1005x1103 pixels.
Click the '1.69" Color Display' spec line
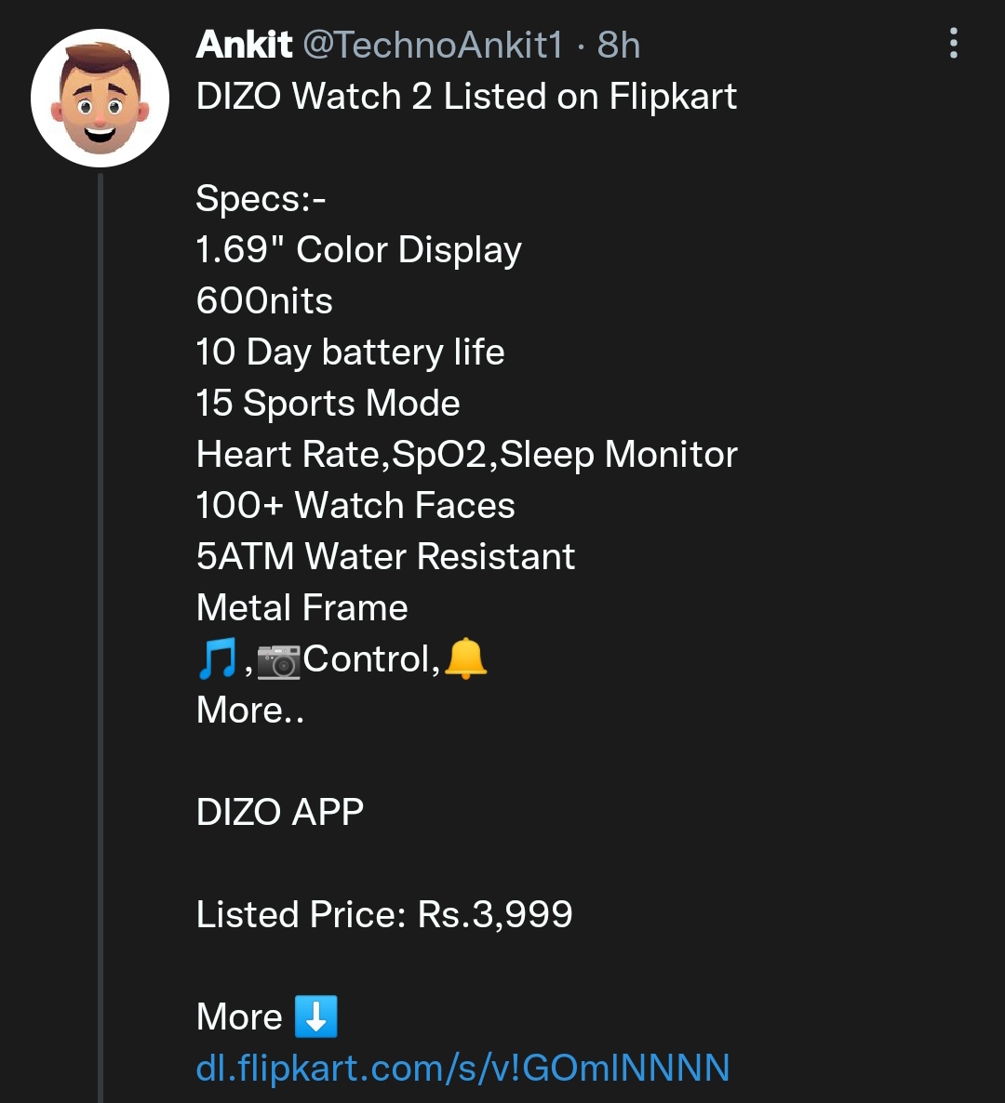tap(358, 250)
